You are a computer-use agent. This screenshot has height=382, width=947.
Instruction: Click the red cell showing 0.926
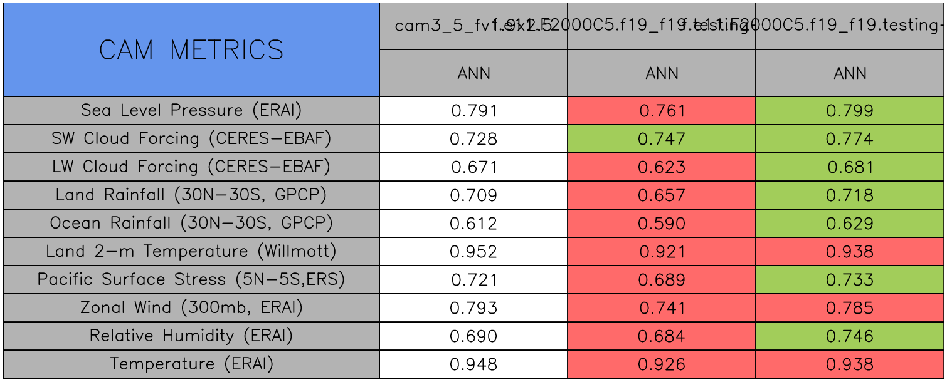coord(662,364)
